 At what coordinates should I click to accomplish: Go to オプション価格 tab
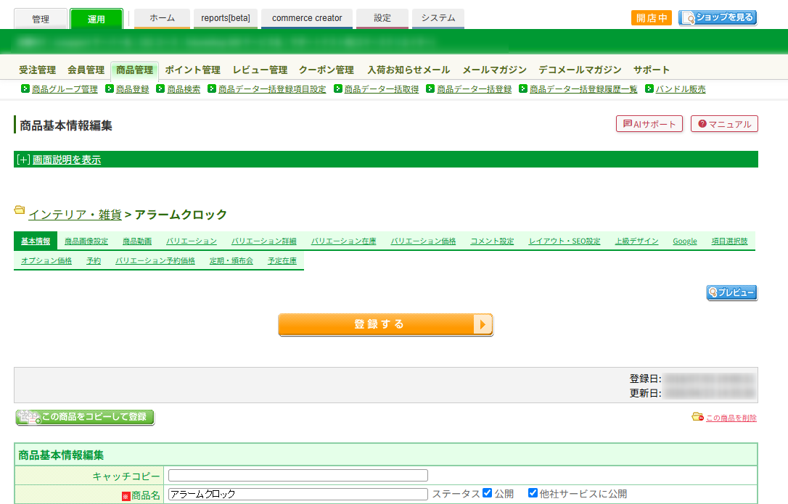46,261
